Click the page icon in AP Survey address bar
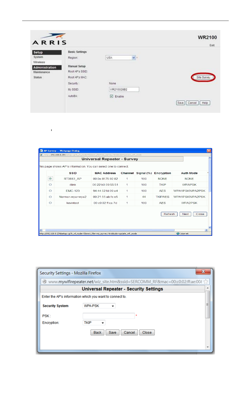This screenshot has width=243, height=410. pyautogui.click(x=42, y=155)
